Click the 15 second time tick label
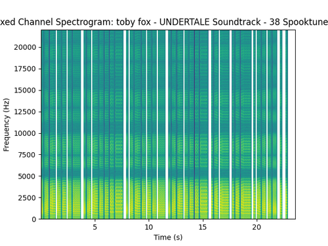Viewport: 328px width, 246px height. [x=203, y=227]
